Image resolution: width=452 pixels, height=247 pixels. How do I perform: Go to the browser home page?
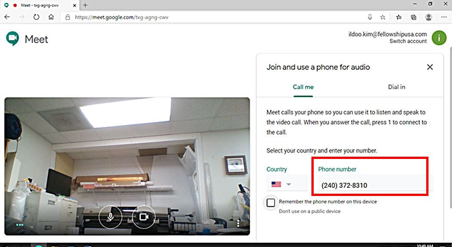point(51,17)
